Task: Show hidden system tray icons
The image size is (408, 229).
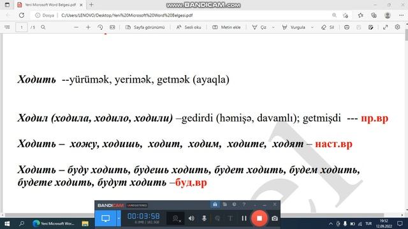Action: pos(330,223)
